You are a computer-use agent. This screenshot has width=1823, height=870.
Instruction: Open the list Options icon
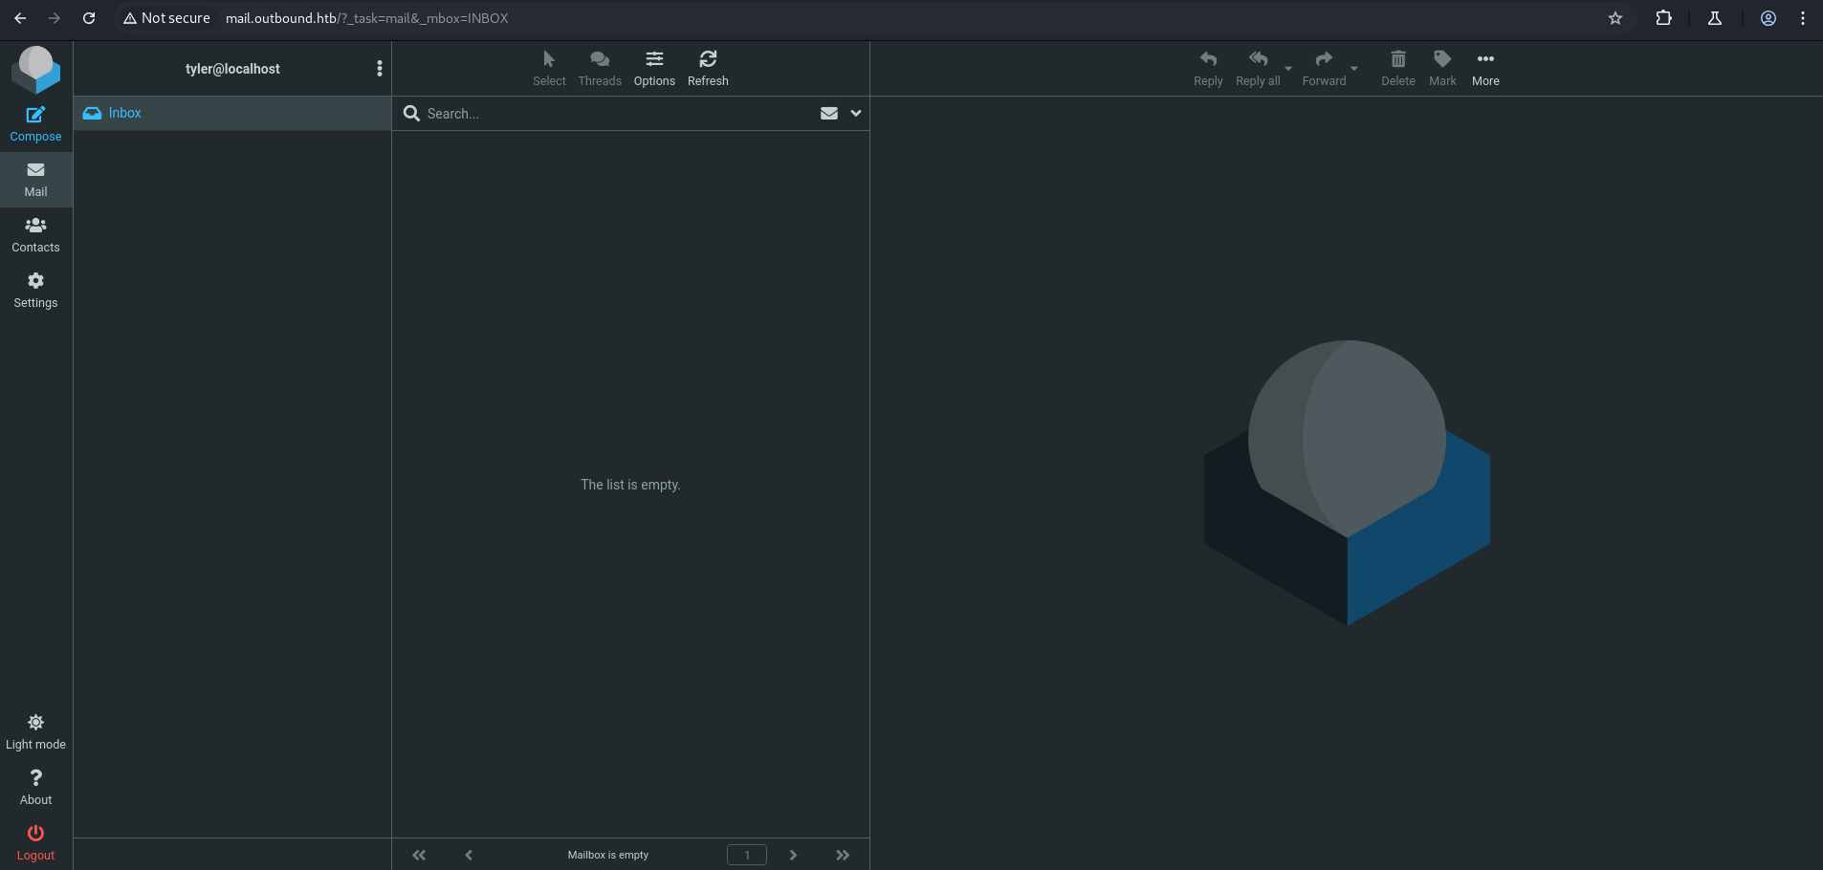click(x=654, y=69)
